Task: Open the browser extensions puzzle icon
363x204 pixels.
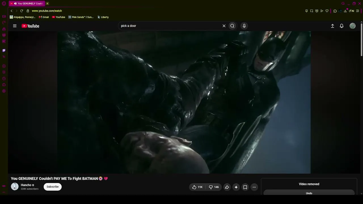Action: [335, 11]
